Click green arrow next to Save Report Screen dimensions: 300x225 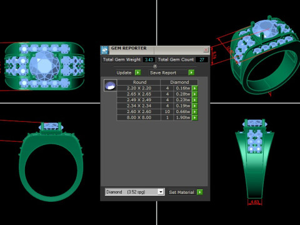(191, 72)
